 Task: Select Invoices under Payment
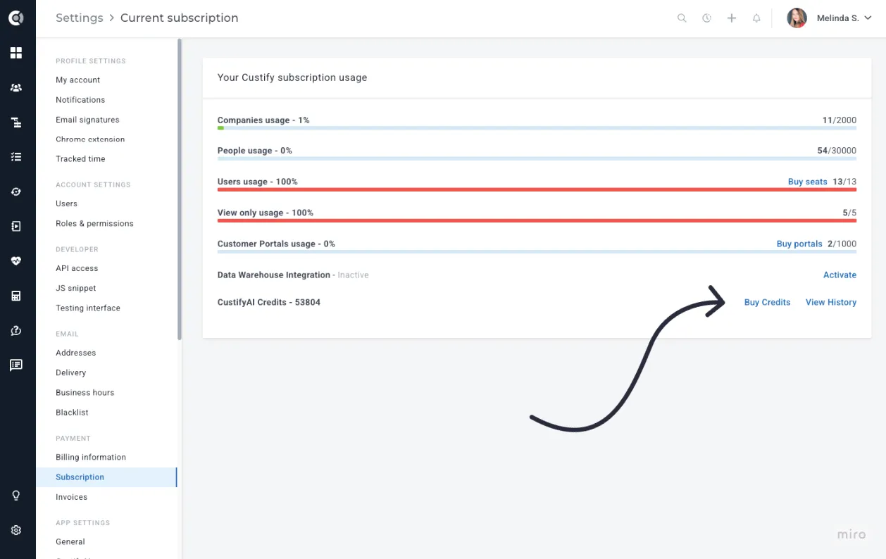click(72, 497)
